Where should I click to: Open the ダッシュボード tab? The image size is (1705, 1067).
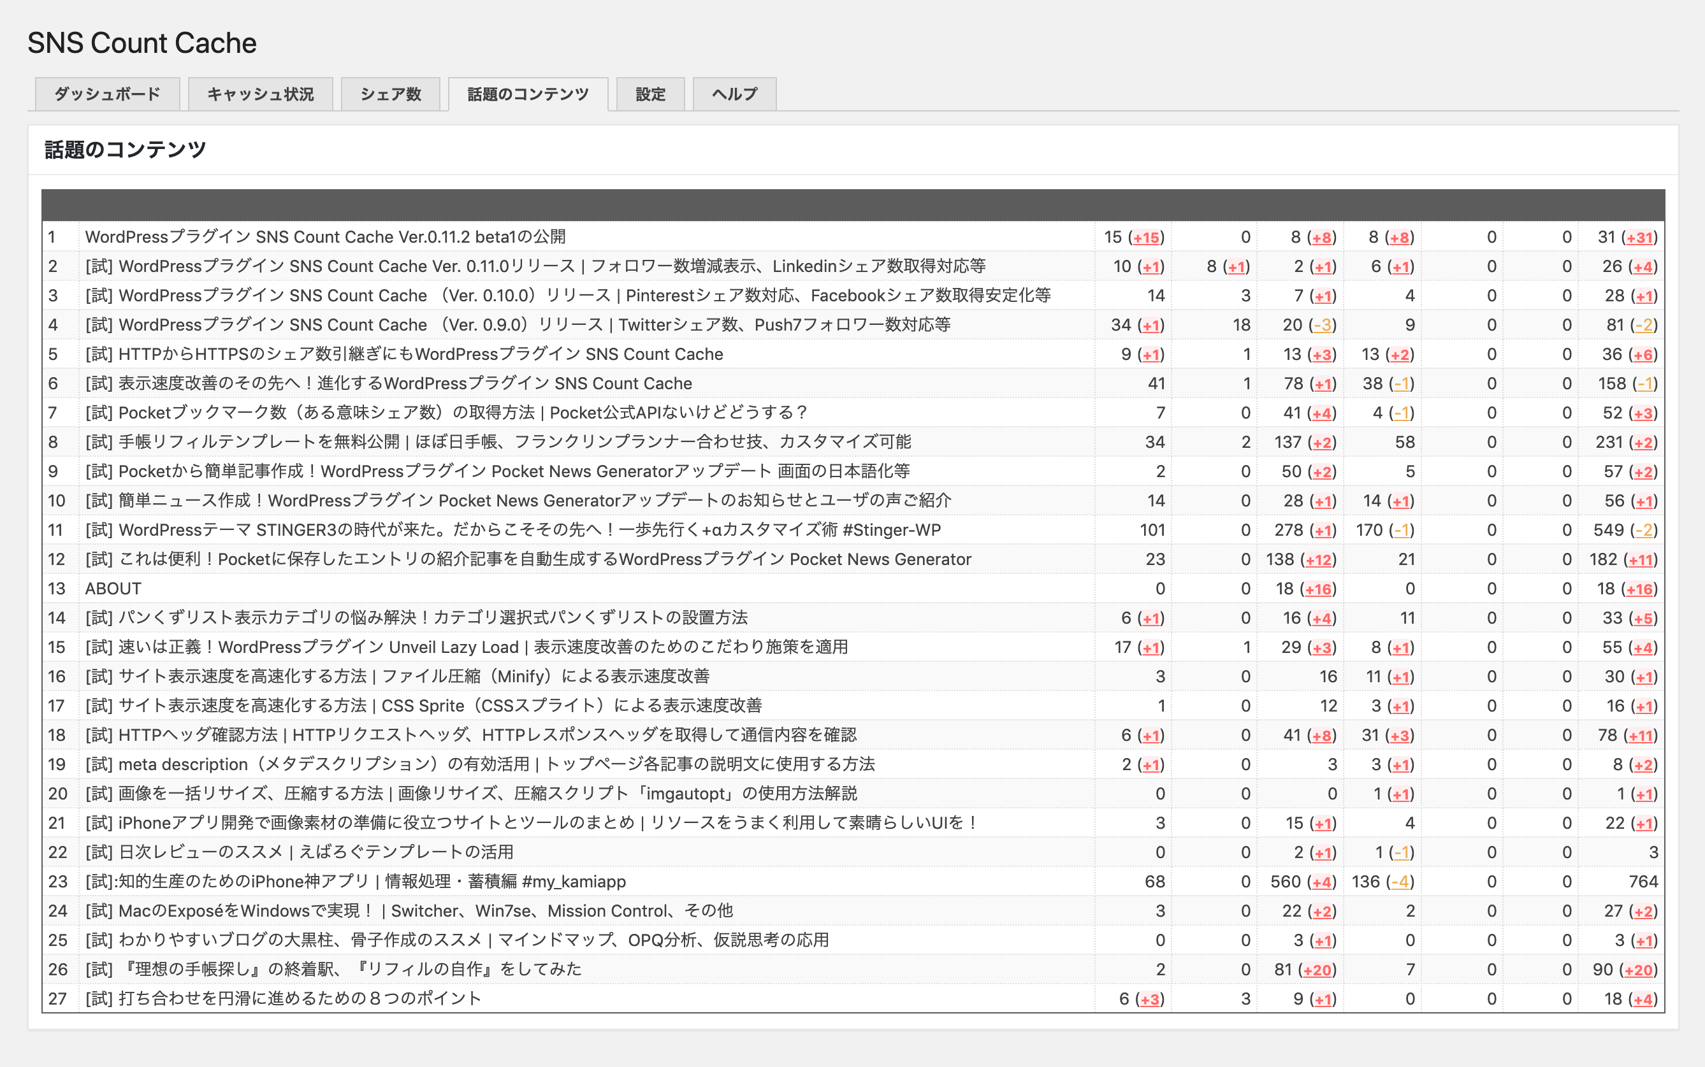click(x=107, y=94)
